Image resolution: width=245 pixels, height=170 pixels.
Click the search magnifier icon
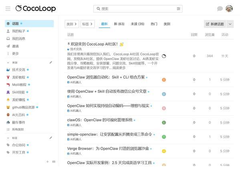tap(98, 8)
